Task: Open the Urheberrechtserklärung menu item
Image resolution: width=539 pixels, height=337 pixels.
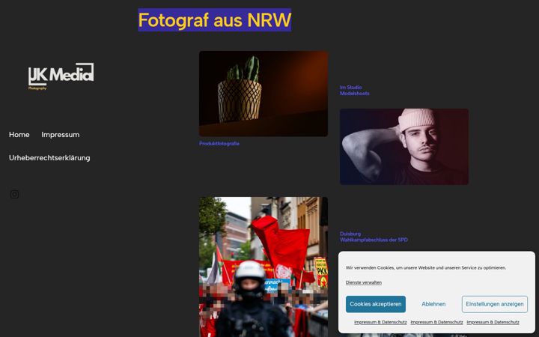Action: 49,158
